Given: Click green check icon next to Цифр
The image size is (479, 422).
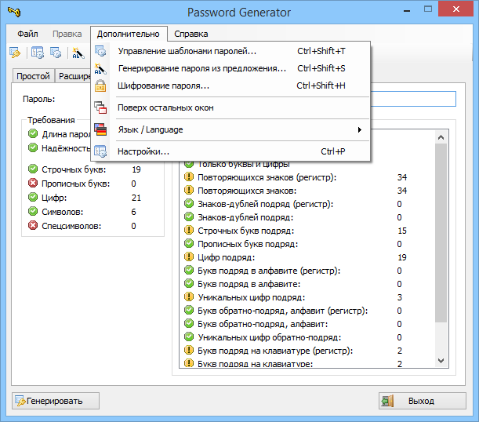Looking at the screenshot, I should (x=33, y=197).
